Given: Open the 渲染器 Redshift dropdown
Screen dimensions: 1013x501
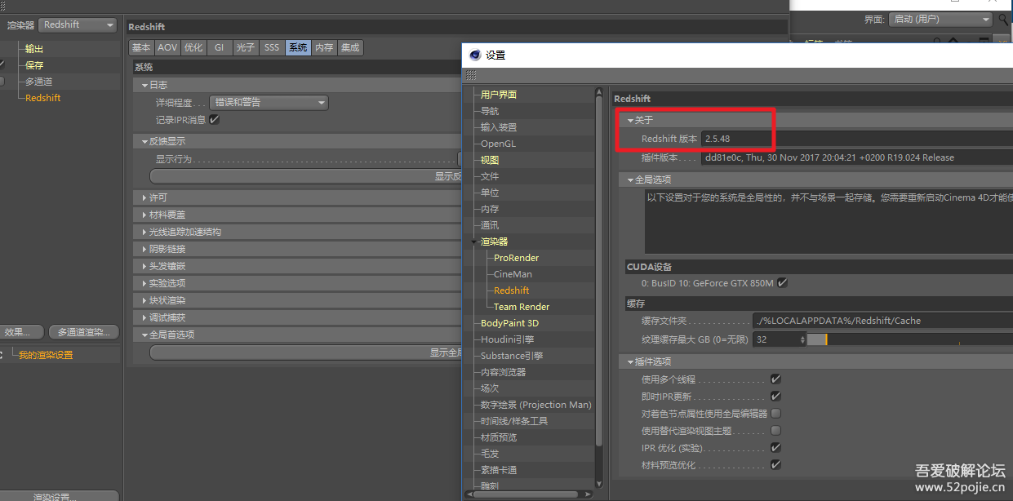Looking at the screenshot, I should point(78,25).
